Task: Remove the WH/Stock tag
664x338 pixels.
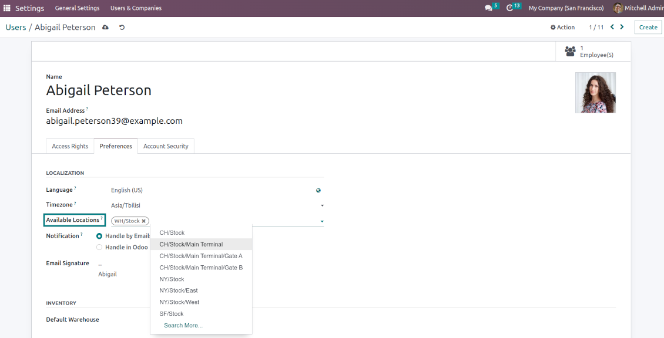Action: [x=143, y=221]
